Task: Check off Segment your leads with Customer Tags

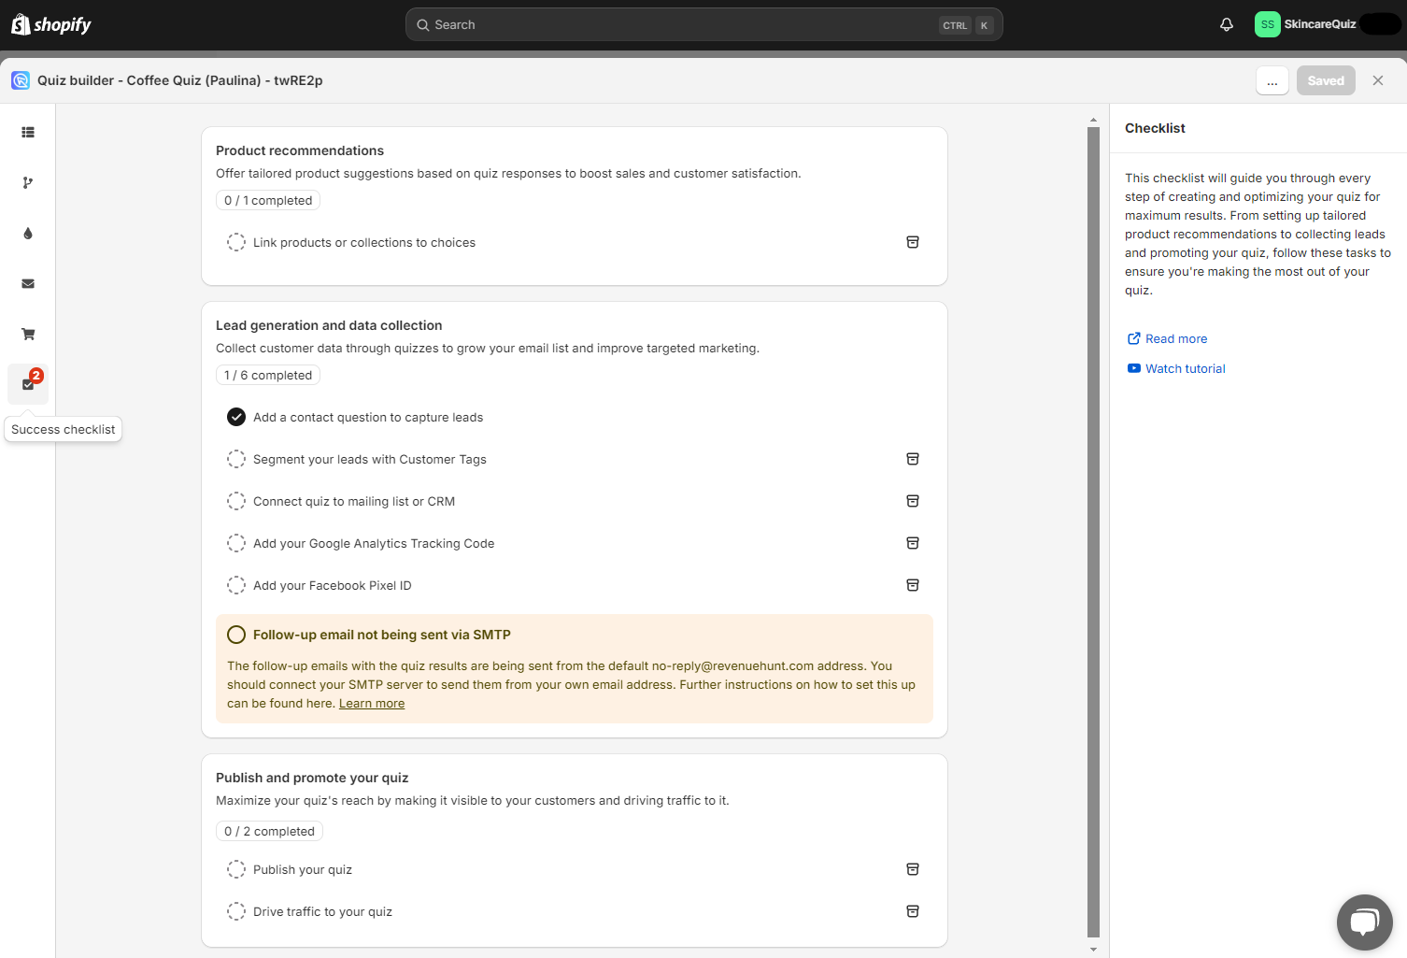Action: click(x=236, y=459)
